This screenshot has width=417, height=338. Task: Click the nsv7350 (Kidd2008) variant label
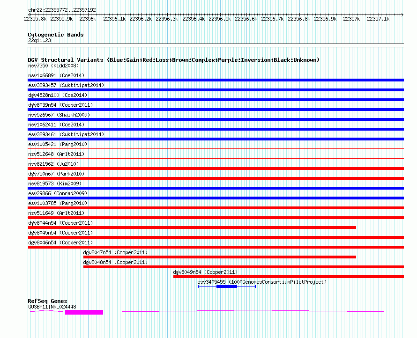pyautogui.click(x=53, y=66)
